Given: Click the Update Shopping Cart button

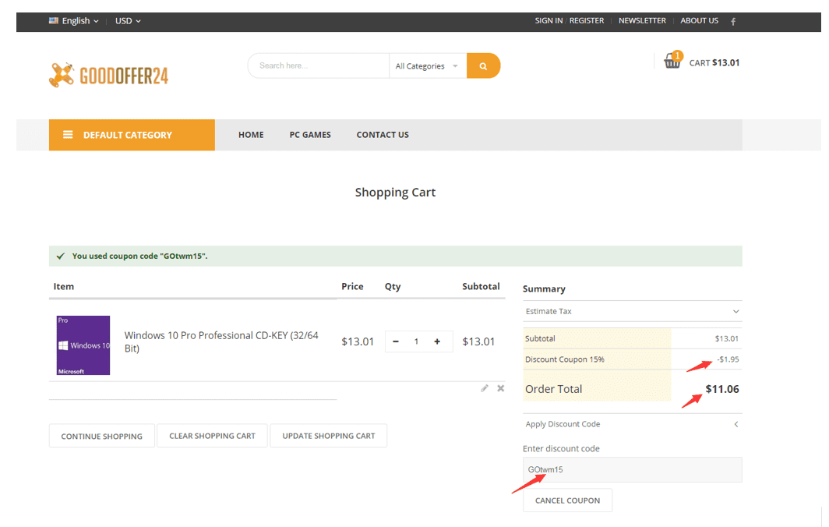Looking at the screenshot, I should point(328,436).
